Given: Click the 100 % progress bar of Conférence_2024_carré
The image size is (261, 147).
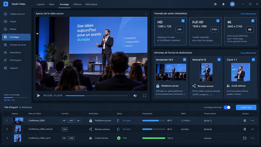Looking at the screenshot, I should pyautogui.click(x=154, y=138).
